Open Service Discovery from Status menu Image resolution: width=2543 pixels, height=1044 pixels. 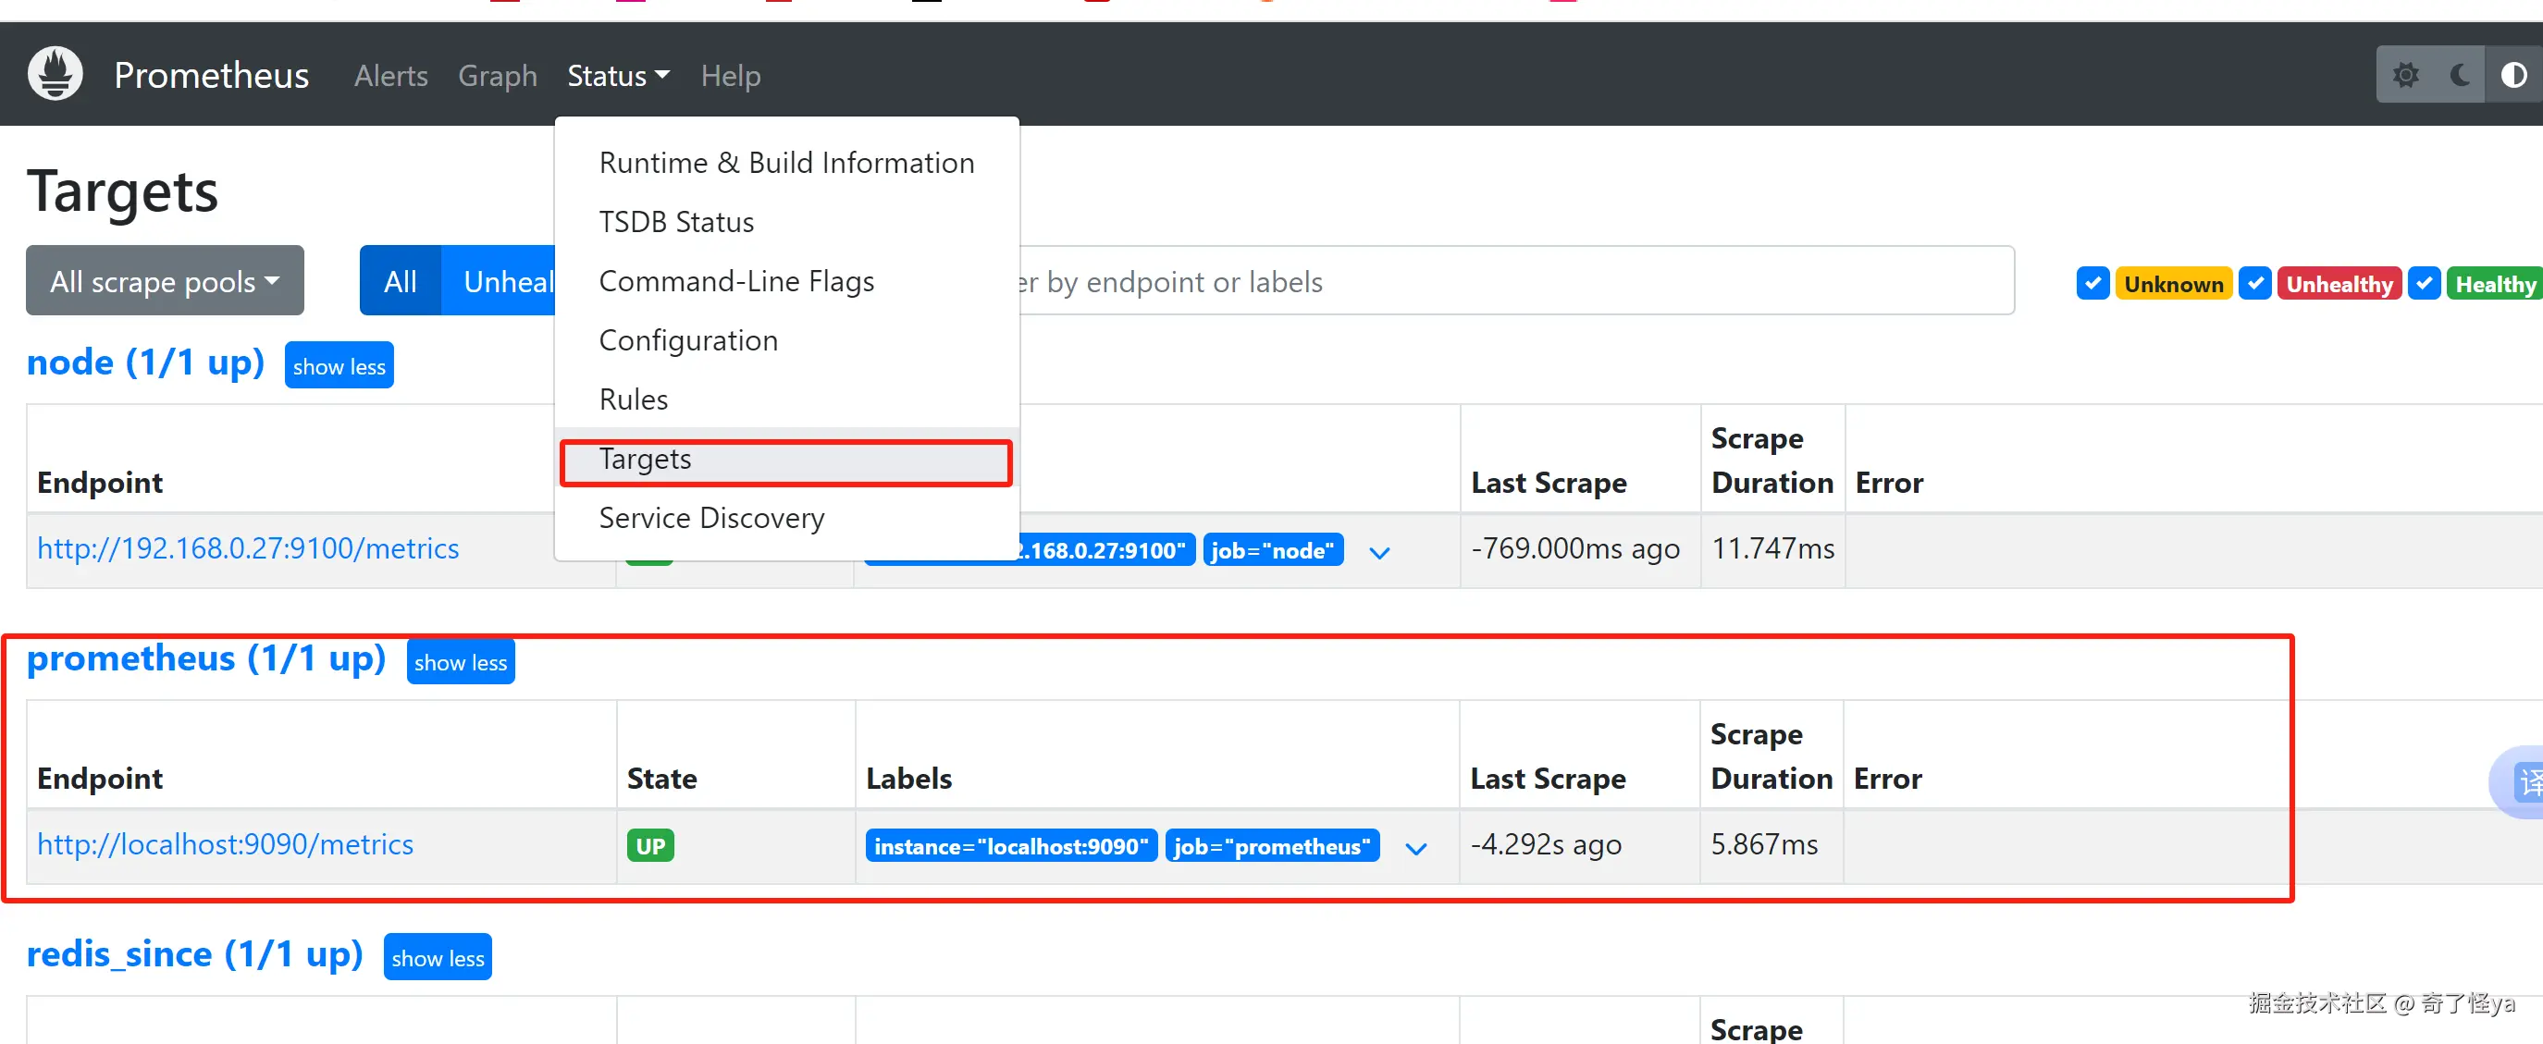(710, 518)
